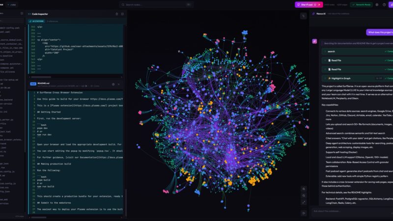Click the trash icon in Code Inspector
393x221 pixels.
pos(116,14)
